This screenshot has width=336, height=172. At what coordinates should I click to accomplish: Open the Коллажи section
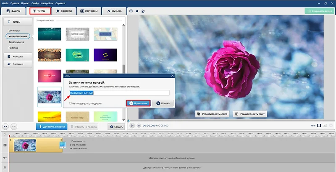[18, 56]
